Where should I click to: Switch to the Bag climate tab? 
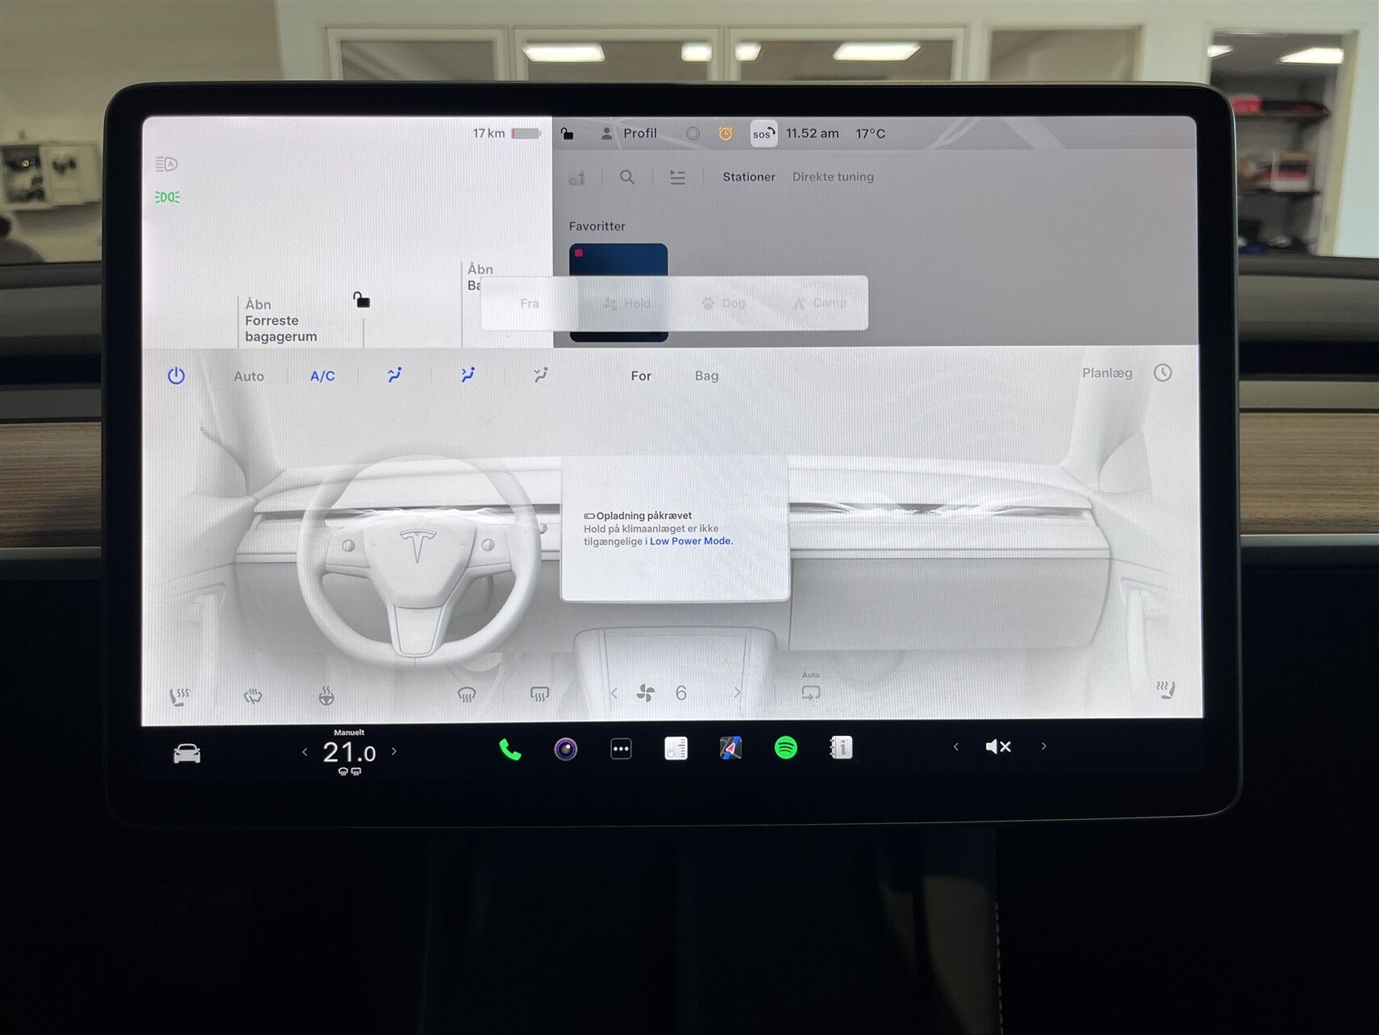pyautogui.click(x=706, y=376)
